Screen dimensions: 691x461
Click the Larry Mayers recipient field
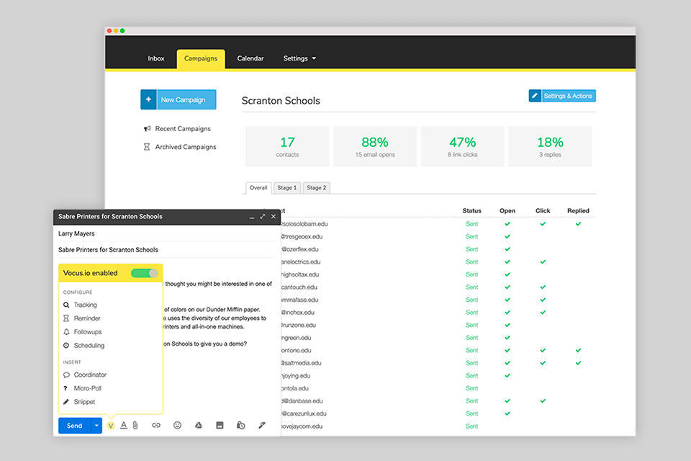pyautogui.click(x=166, y=234)
